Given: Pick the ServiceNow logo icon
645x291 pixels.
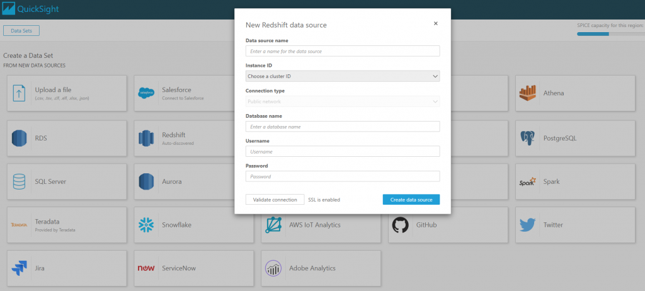Looking at the screenshot, I should pyautogui.click(x=146, y=268).
